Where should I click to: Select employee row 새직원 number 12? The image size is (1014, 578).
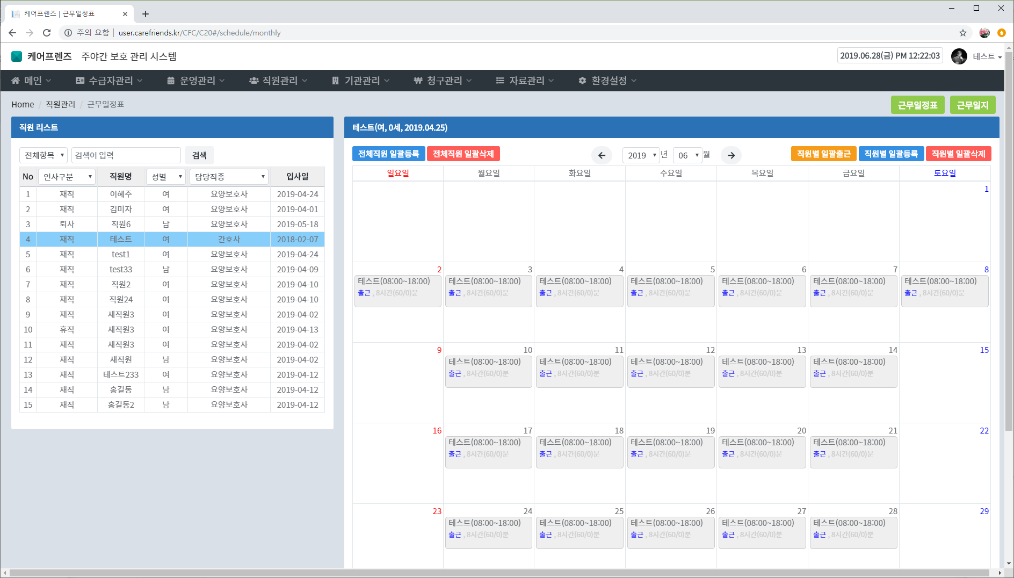[x=172, y=360]
